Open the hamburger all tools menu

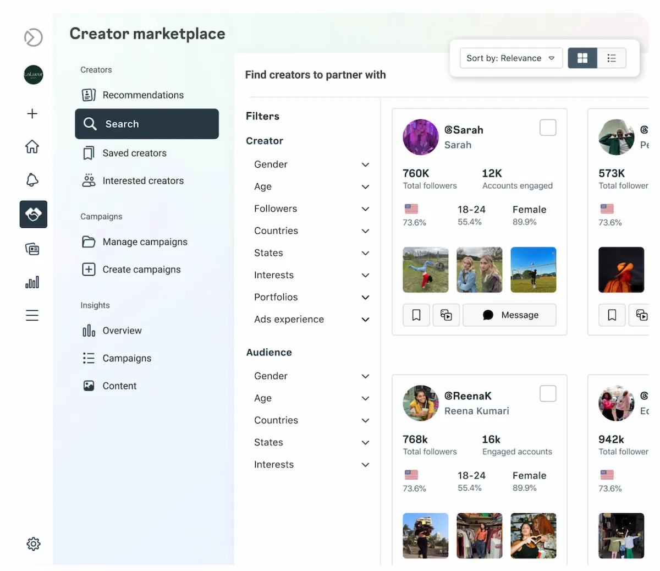[32, 315]
